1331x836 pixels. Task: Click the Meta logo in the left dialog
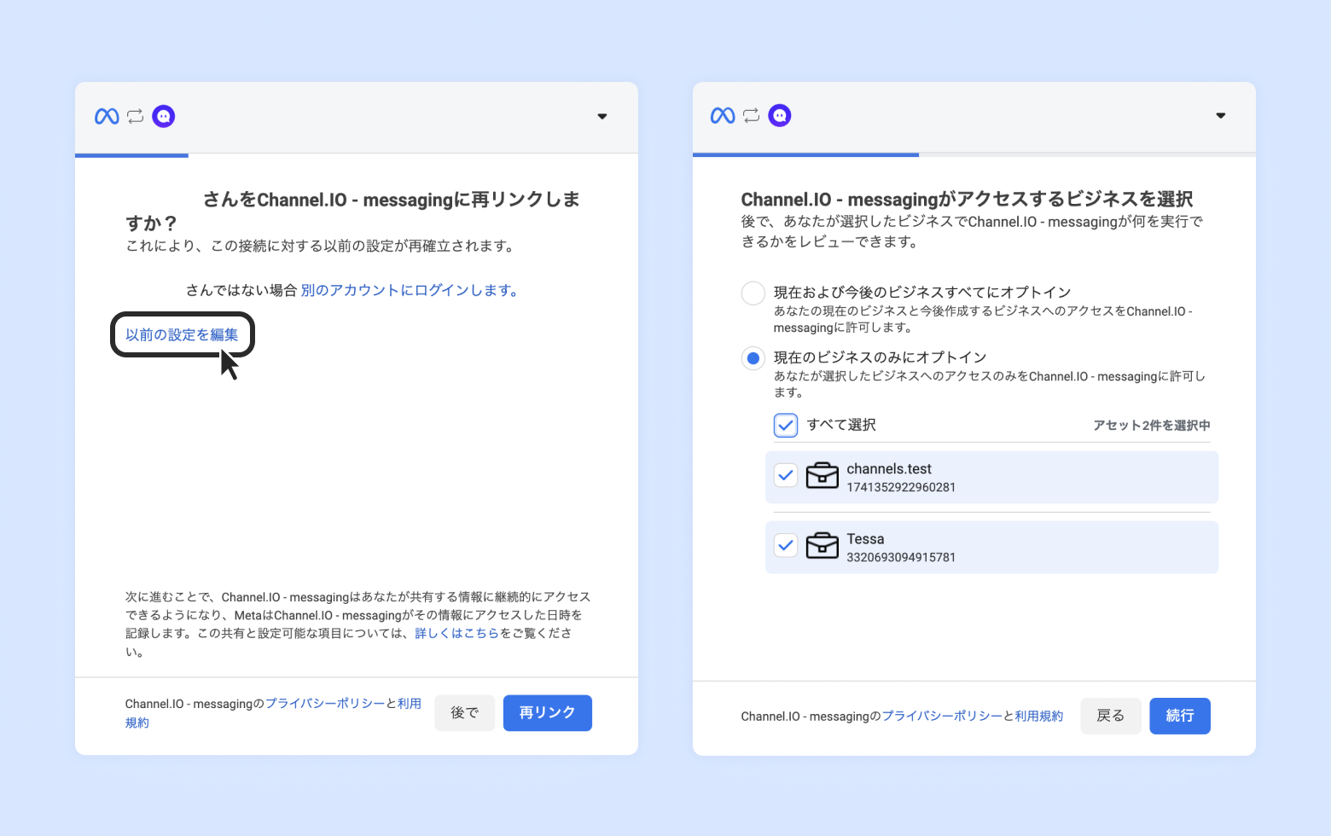click(107, 116)
